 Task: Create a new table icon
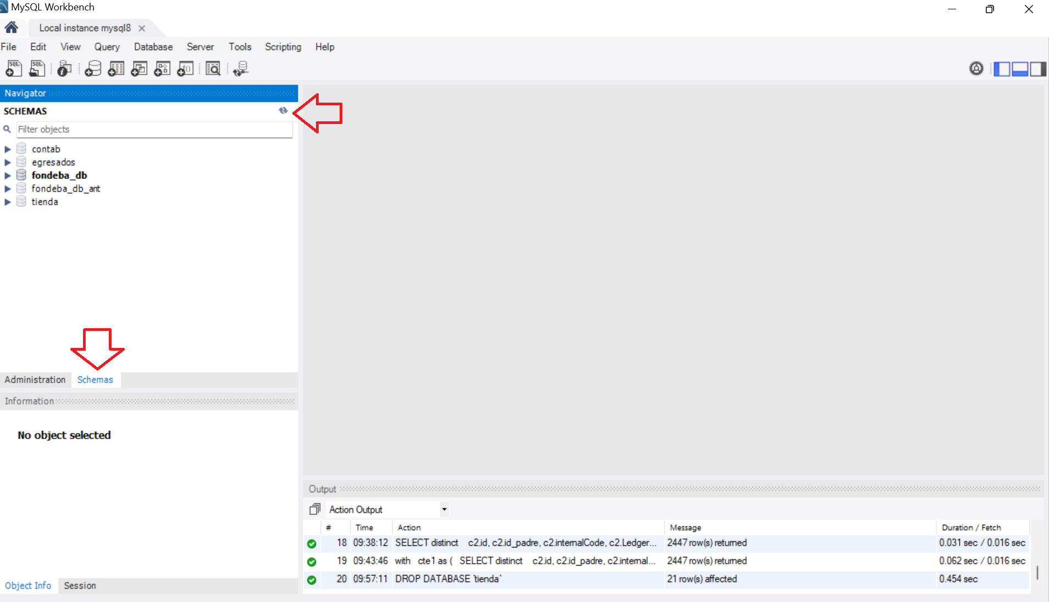click(116, 69)
